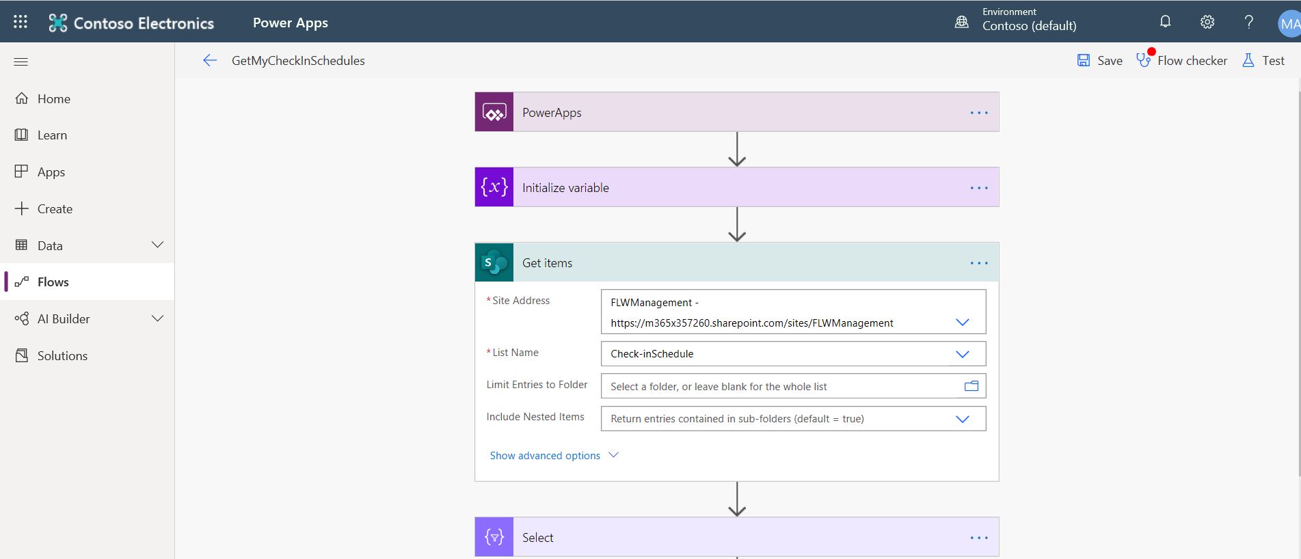The height and width of the screenshot is (559, 1301).
Task: Open Select step ellipsis menu
Action: pos(979,538)
